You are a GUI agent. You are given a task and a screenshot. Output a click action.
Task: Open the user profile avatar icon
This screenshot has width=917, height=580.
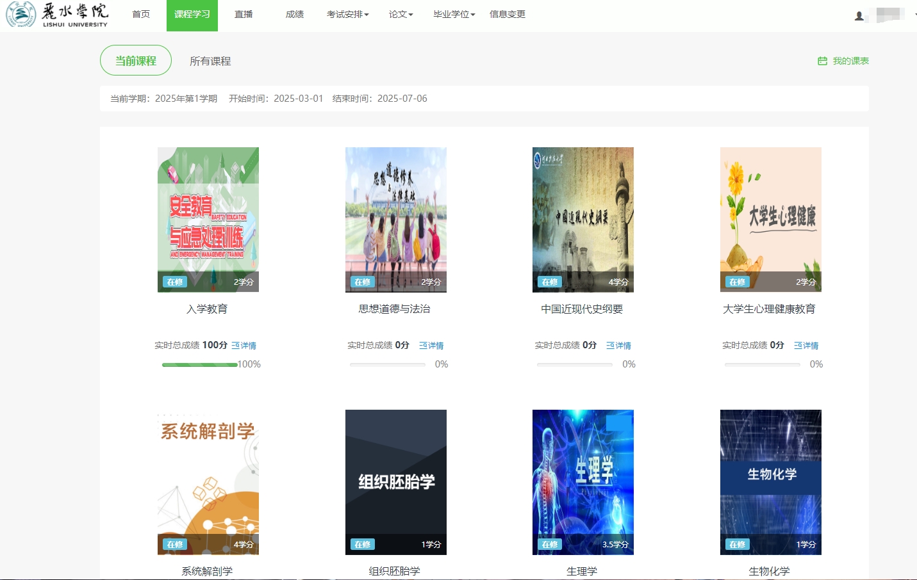click(x=859, y=16)
